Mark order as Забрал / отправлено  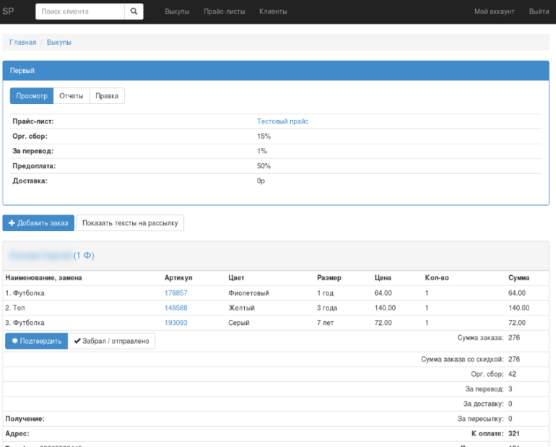111,341
